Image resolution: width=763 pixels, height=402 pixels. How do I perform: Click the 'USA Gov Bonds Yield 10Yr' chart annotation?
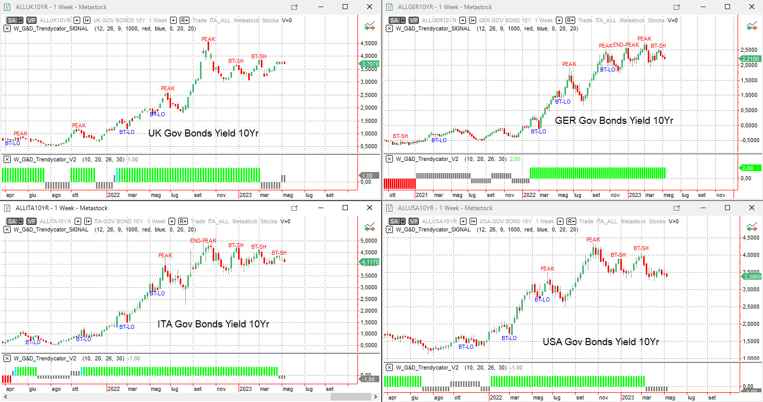[601, 342]
